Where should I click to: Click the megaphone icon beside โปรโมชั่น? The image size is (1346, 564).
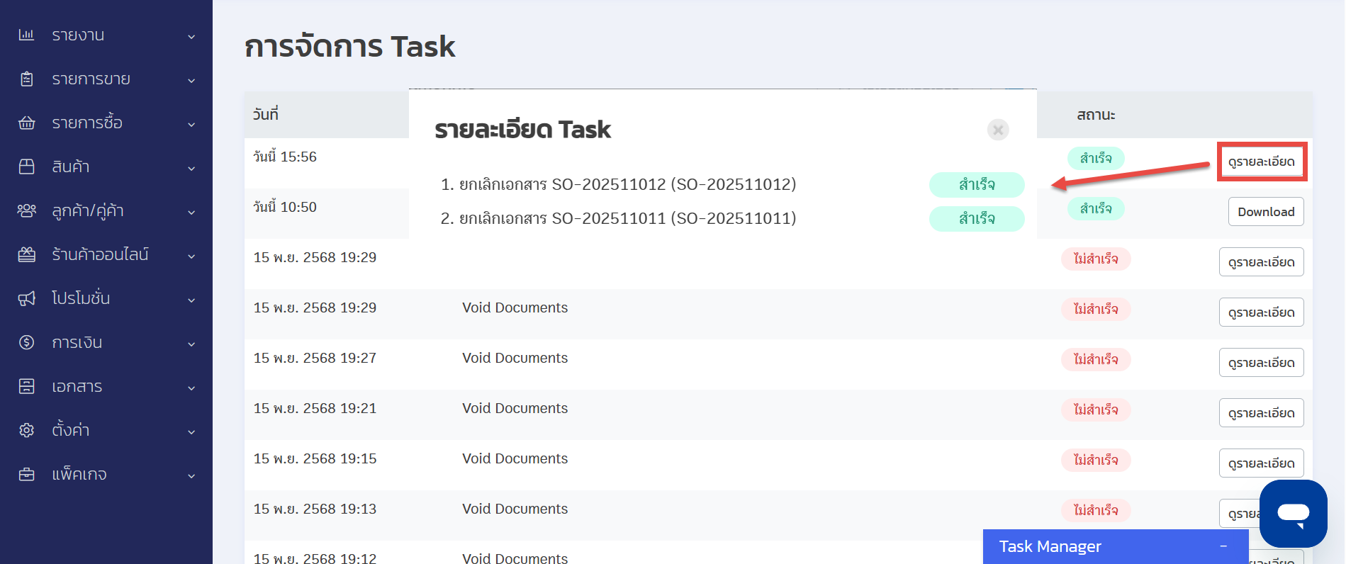pos(26,298)
